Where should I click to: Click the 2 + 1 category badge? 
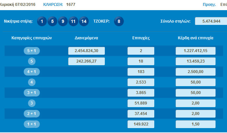click(31, 114)
